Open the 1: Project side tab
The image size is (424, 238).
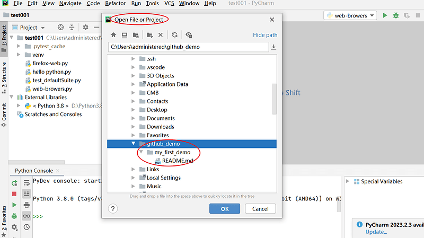(x=4, y=38)
